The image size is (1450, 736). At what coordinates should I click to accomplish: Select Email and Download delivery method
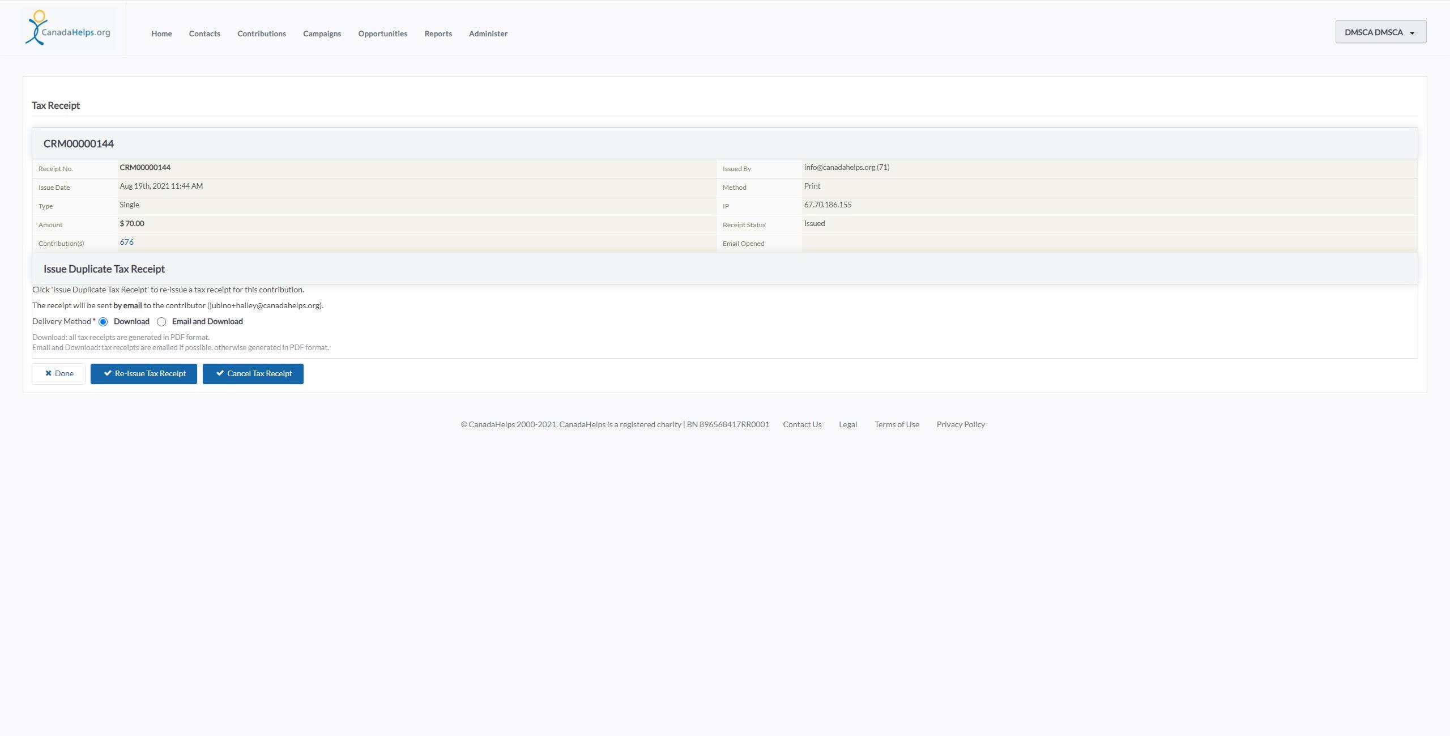click(x=161, y=322)
